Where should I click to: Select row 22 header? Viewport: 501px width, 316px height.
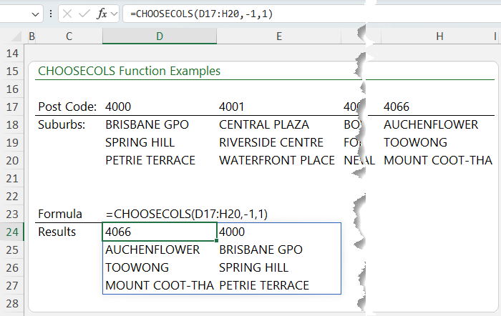[x=12, y=196]
